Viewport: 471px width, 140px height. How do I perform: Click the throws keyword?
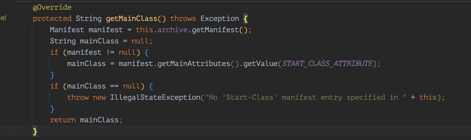[x=183, y=19]
